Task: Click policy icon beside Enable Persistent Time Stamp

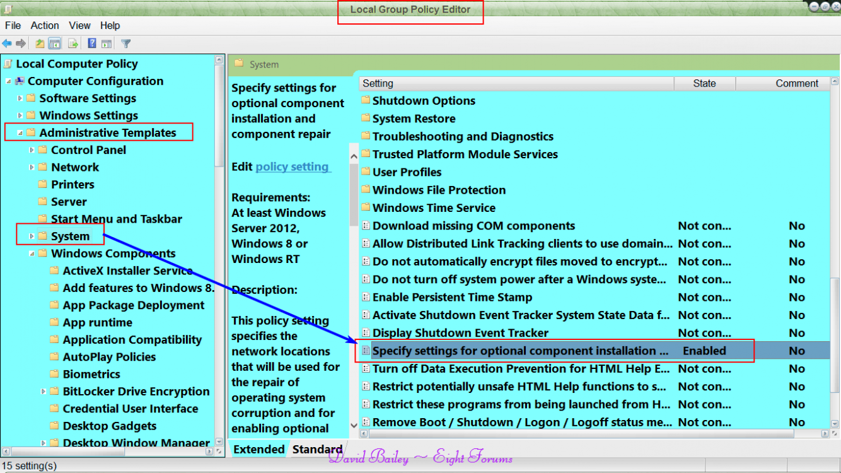Action: click(x=366, y=297)
